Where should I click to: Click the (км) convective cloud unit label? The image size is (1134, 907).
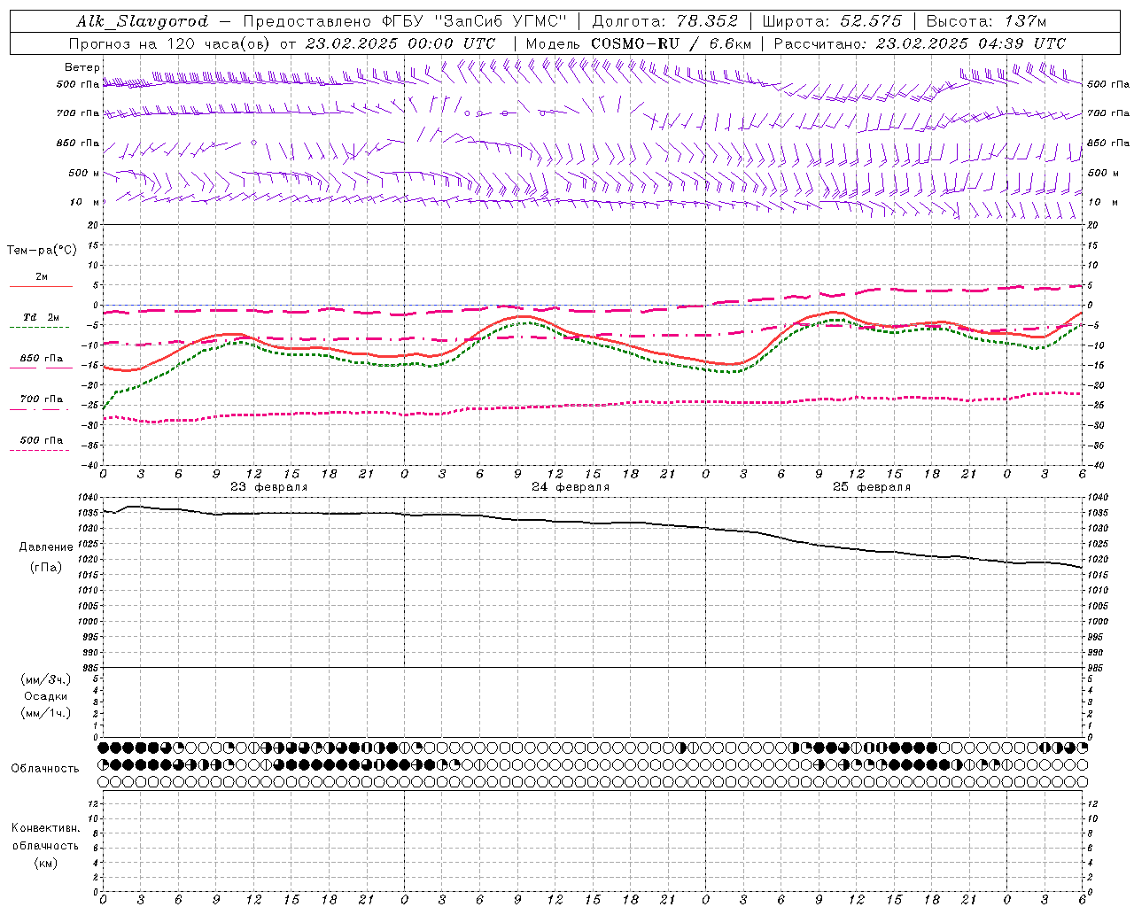(x=46, y=863)
